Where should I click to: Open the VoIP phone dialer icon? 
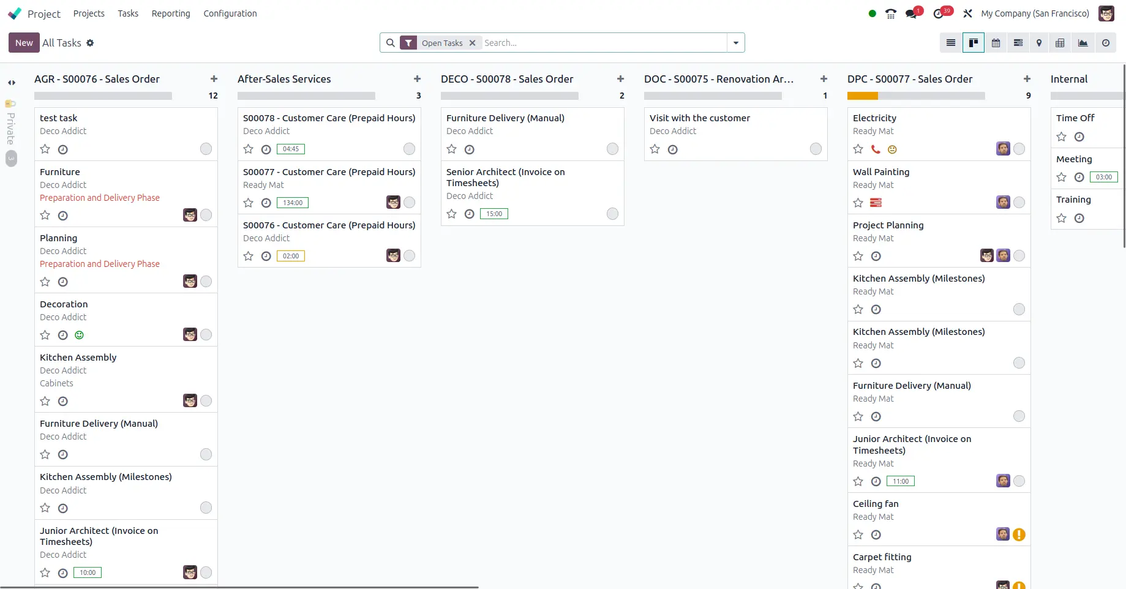(x=891, y=13)
